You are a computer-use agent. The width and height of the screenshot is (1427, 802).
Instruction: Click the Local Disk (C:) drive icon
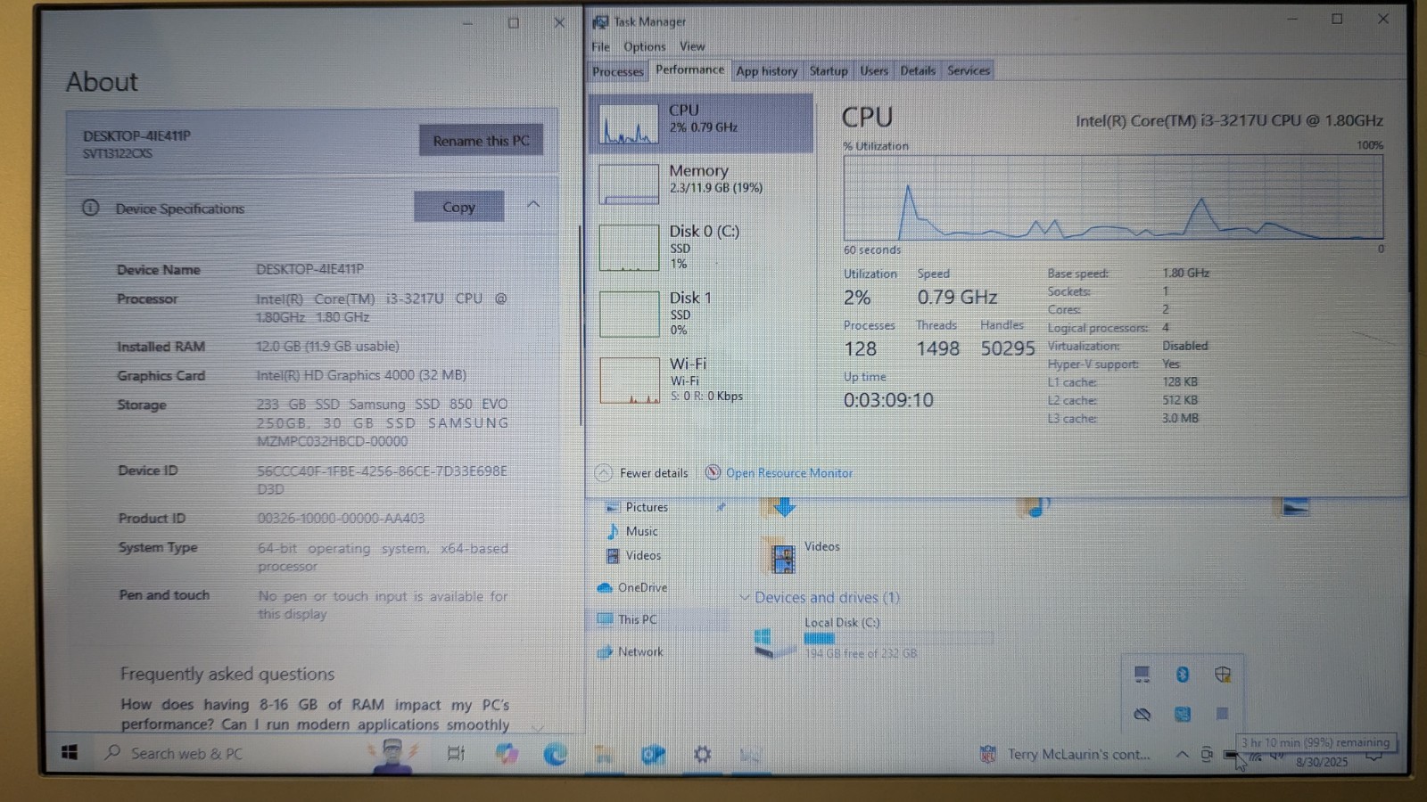click(772, 642)
